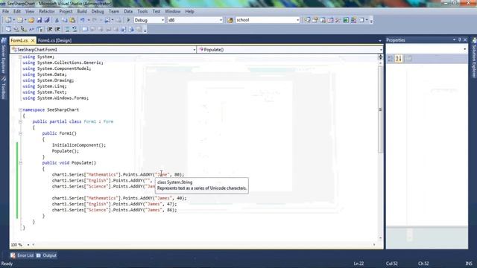Click the Copy toolbar icon
The image size is (477, 268).
[65, 20]
